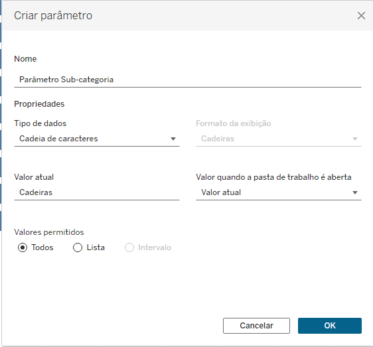The width and height of the screenshot is (373, 347).
Task: Click the Propriedades section heading
Action: coord(39,104)
